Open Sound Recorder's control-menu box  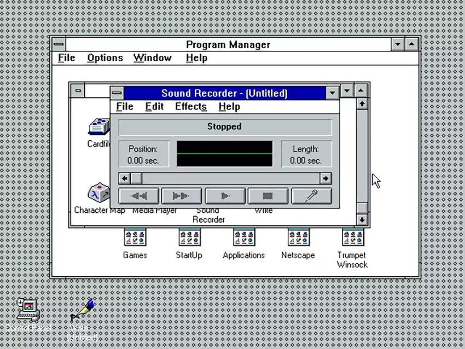point(117,93)
